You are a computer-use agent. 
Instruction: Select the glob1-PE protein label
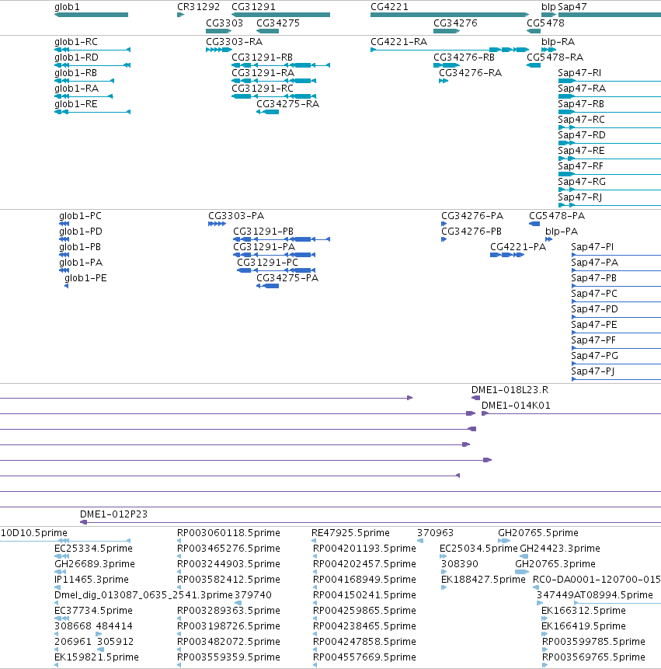pos(85,278)
